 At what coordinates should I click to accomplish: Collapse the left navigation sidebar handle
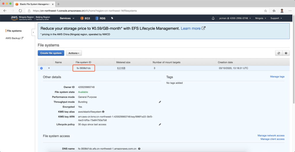click(33, 33)
